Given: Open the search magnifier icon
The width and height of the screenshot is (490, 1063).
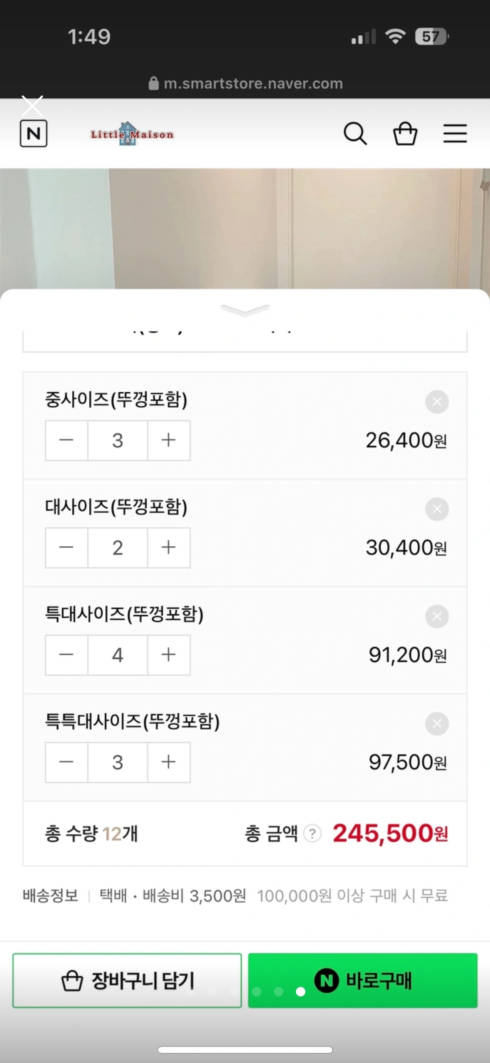Looking at the screenshot, I should pyautogui.click(x=355, y=133).
